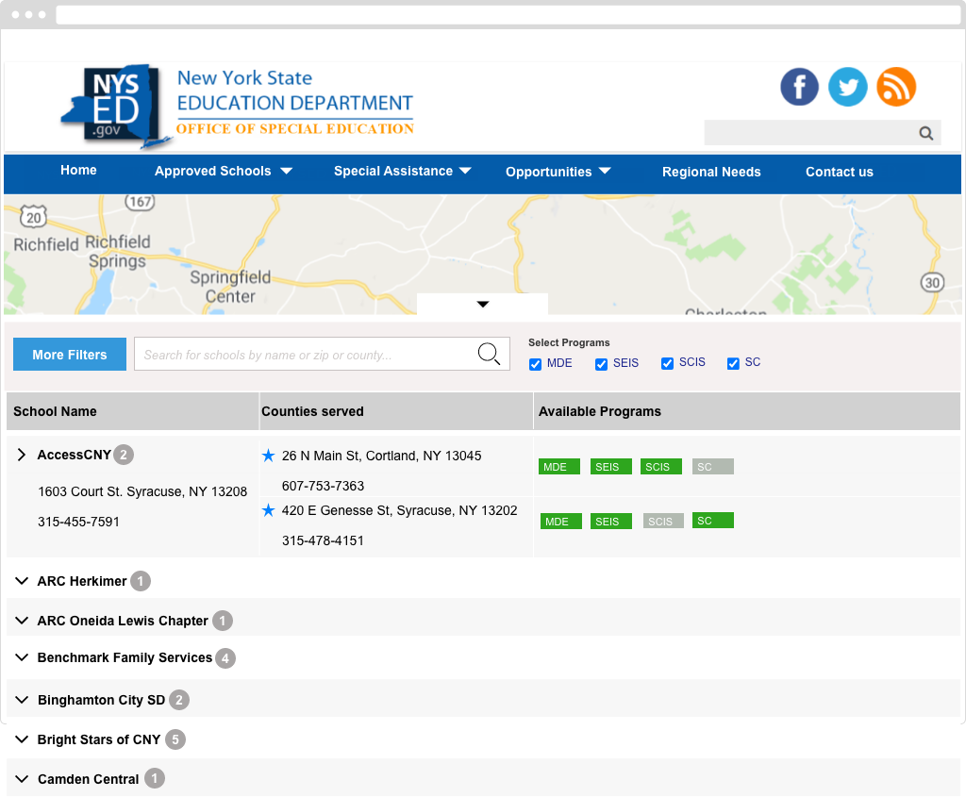
Task: Click the school search magnifier icon
Action: pyautogui.click(x=489, y=355)
